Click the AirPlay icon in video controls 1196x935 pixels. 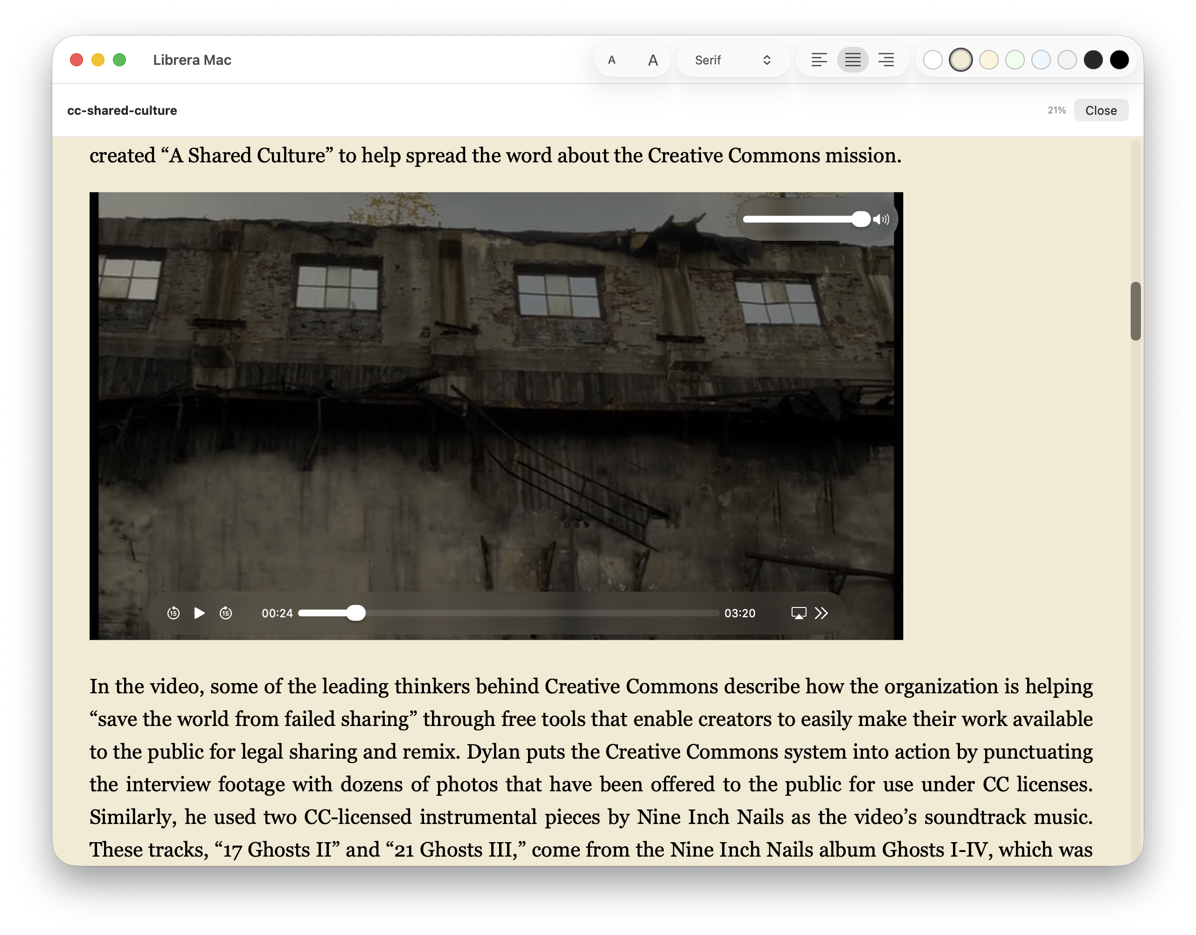tap(799, 613)
